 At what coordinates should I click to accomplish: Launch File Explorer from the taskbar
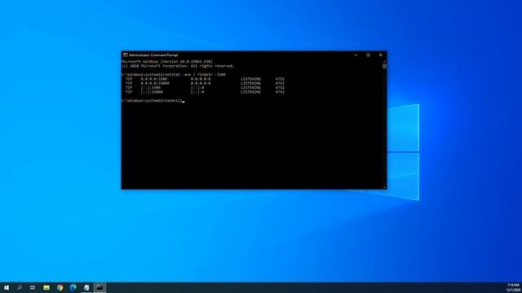click(46, 287)
